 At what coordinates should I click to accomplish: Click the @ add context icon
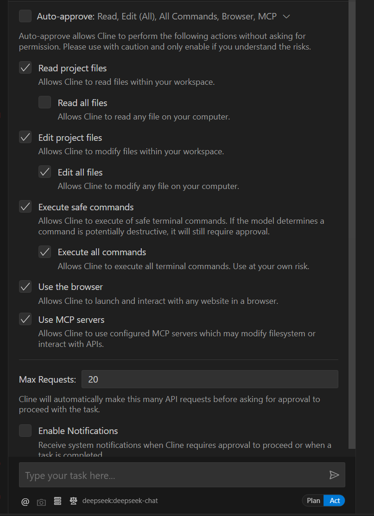tap(25, 501)
